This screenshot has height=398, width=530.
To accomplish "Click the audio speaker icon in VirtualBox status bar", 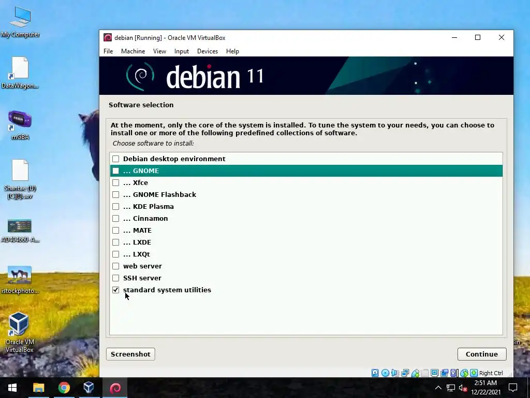I will pos(395,373).
